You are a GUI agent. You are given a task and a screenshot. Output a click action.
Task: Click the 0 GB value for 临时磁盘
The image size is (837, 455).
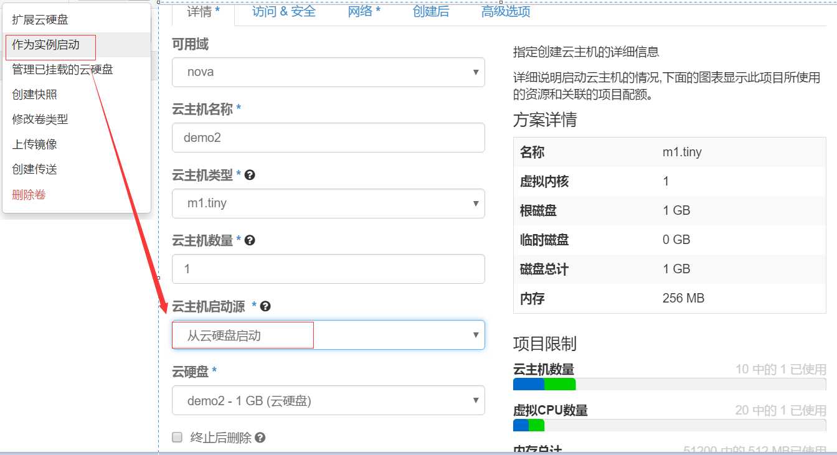point(677,240)
